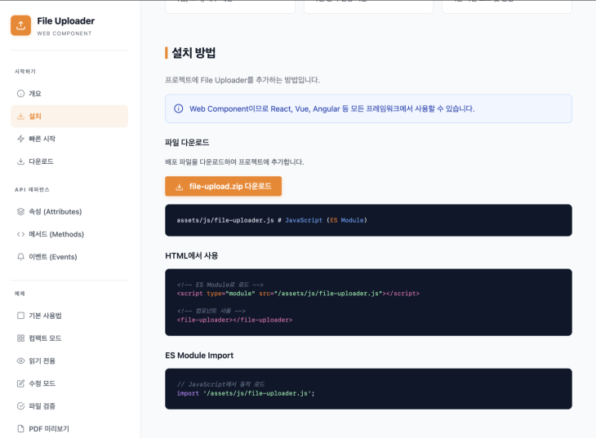The width and height of the screenshot is (596, 438).
Task: Click the lightning icon beside 빠른 시작
Action: point(21,139)
